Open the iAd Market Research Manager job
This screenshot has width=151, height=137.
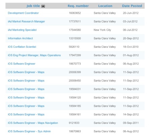(x=26, y=21)
